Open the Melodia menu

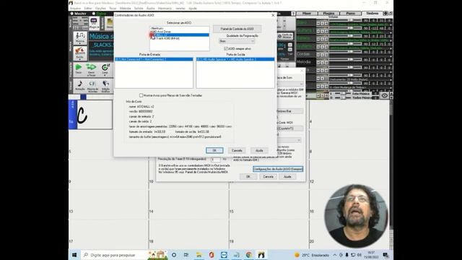[x=125, y=8]
